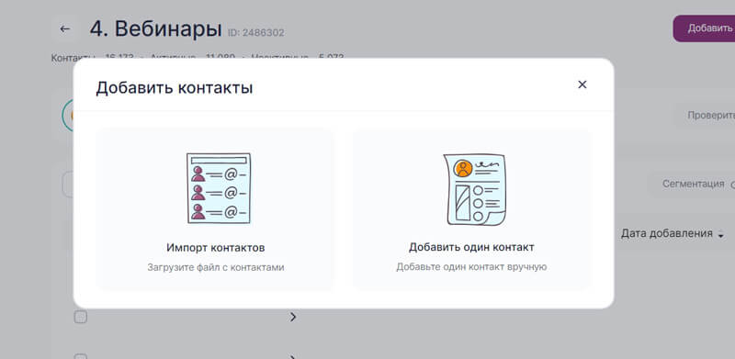Image resolution: width=735 pixels, height=359 pixels.
Task: Click the list ID: 2486302 label
Action: (256, 33)
